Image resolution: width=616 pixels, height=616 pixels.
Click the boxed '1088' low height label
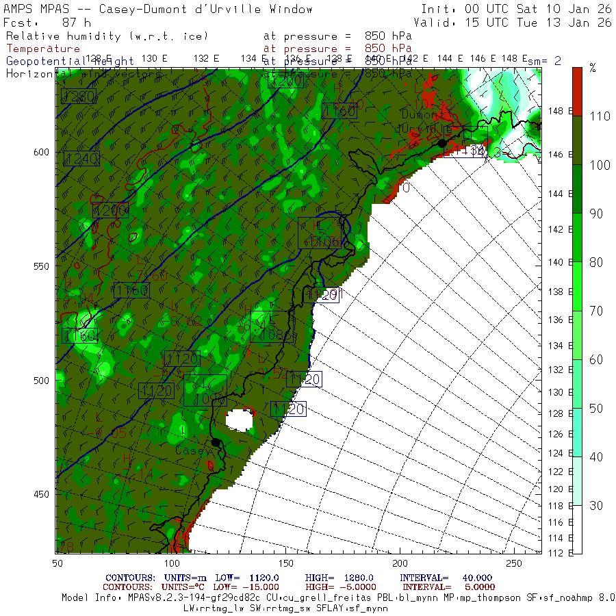272,327
